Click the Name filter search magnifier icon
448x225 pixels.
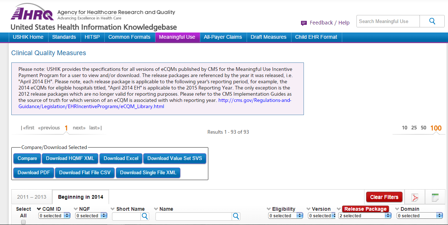tap(236, 216)
